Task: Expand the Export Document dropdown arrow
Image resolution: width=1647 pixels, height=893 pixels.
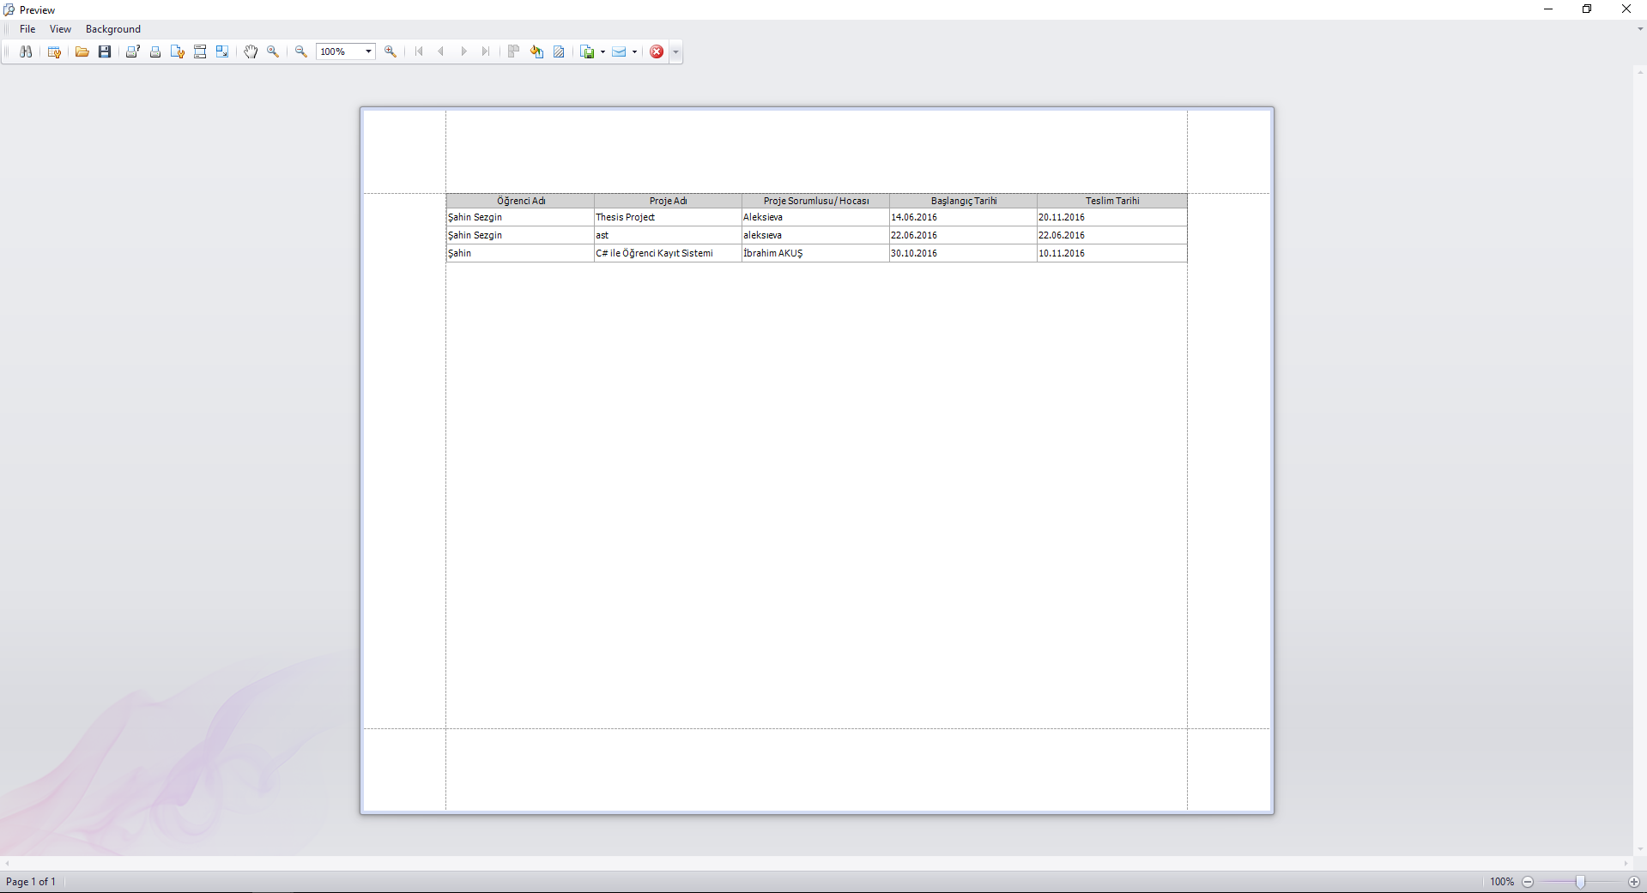Action: click(x=602, y=51)
